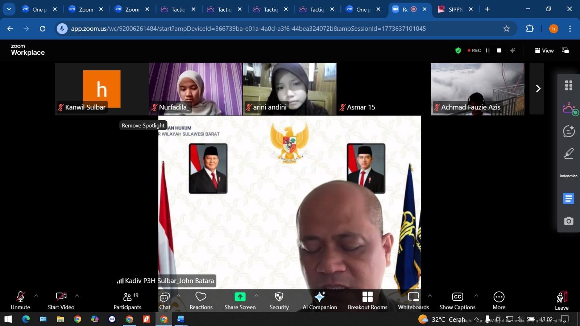The image size is (580, 326).
Task: Stop the meeting recording
Action: point(499,50)
